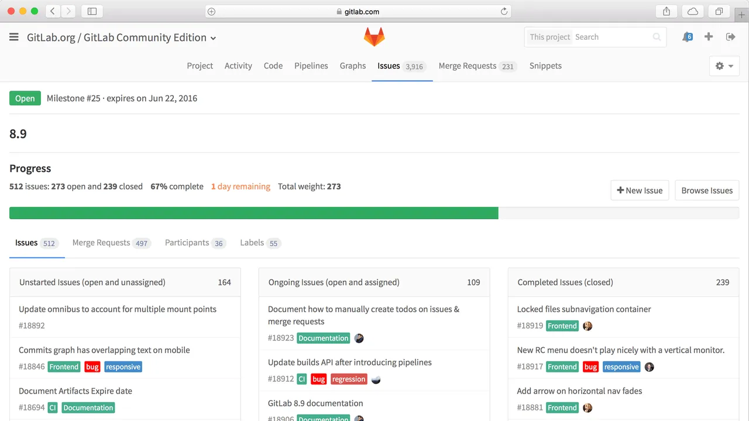Open 'Locked files subnavigation container' issue
749x421 pixels.
(584, 309)
